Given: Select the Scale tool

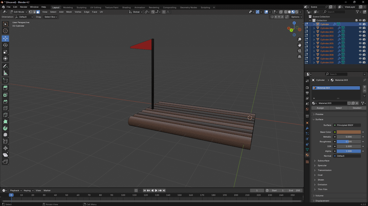Looking at the screenshot, I should point(5,52).
